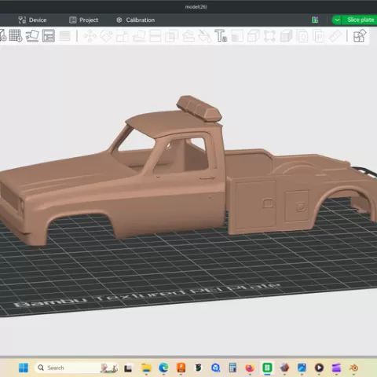The width and height of the screenshot is (377, 377).
Task: Click the green layout icon beside Slice plate
Action: coord(315,20)
